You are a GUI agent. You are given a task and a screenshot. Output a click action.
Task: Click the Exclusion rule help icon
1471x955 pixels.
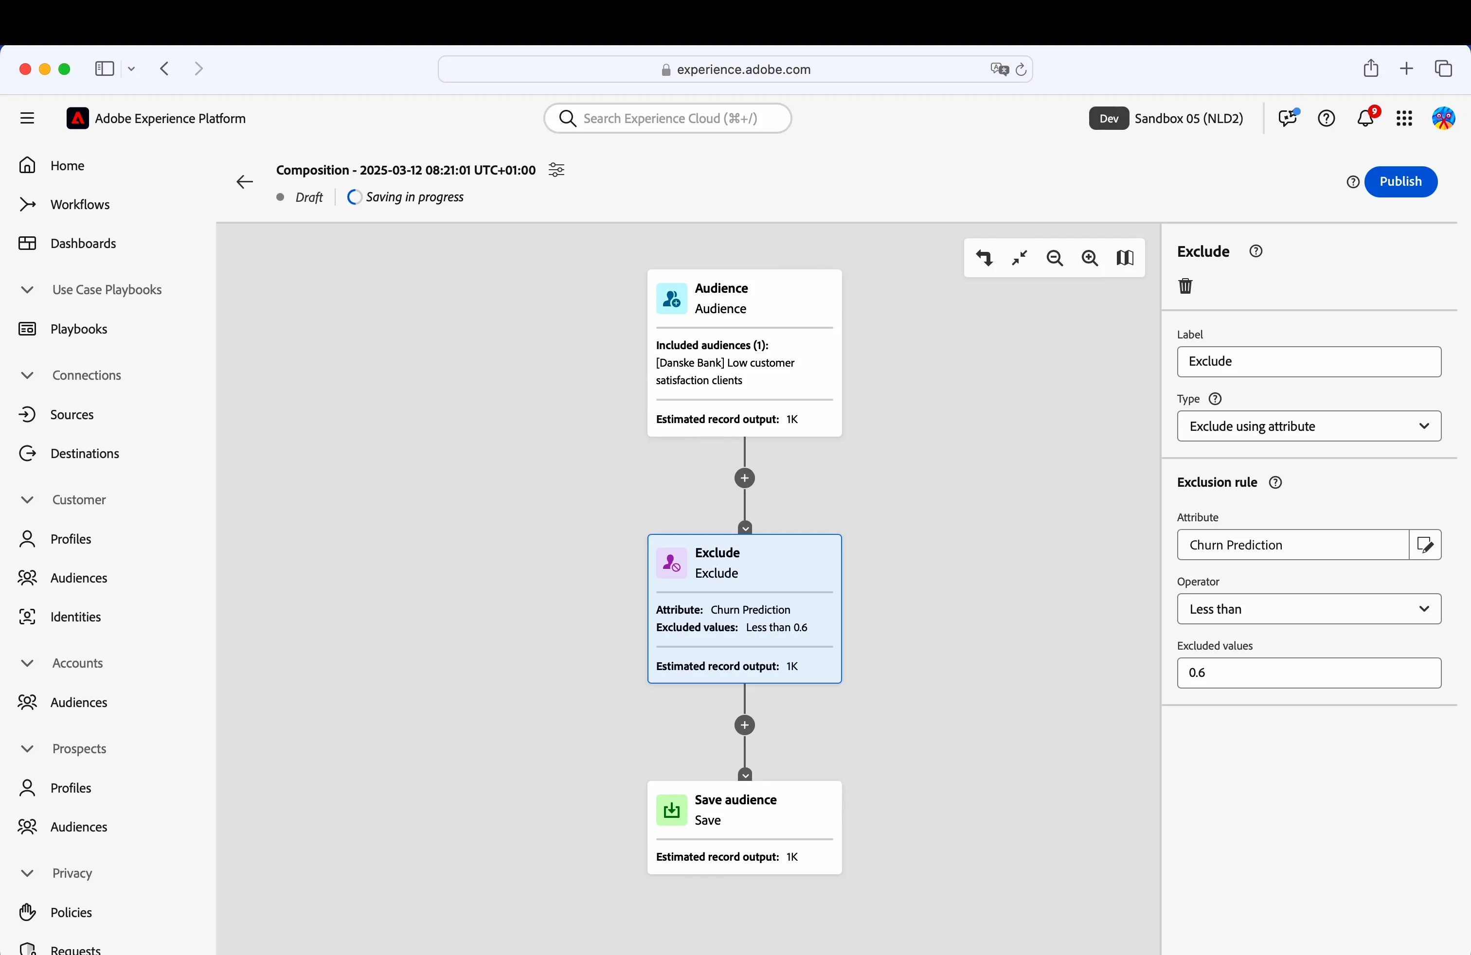click(x=1275, y=482)
